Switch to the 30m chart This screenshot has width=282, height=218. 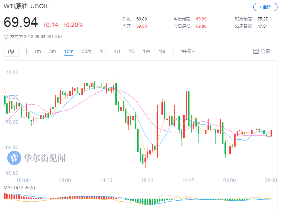tap(86, 51)
